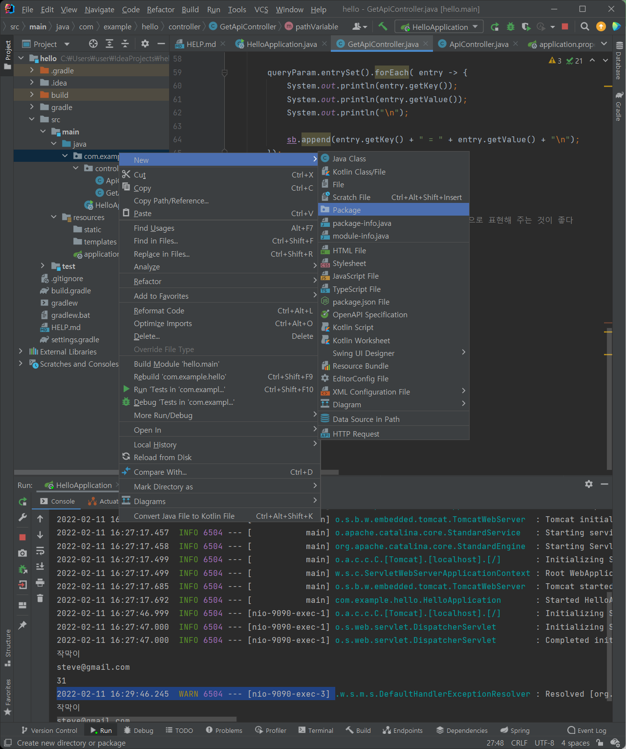Click the Debug bug icon in top toolbar
Screen dimensions: 626x749
coord(511,27)
